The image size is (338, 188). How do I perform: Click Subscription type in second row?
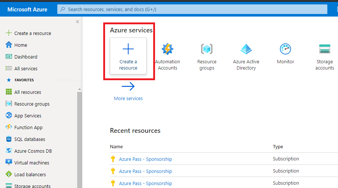tap(286, 171)
